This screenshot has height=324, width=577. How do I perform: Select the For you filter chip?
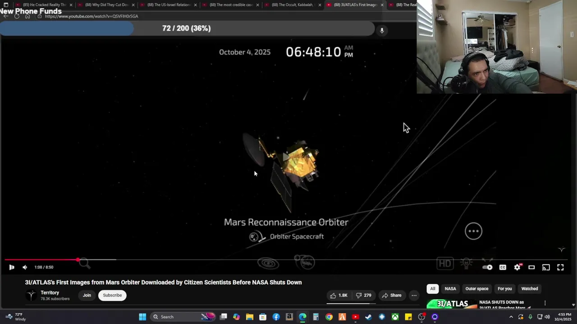point(505,289)
